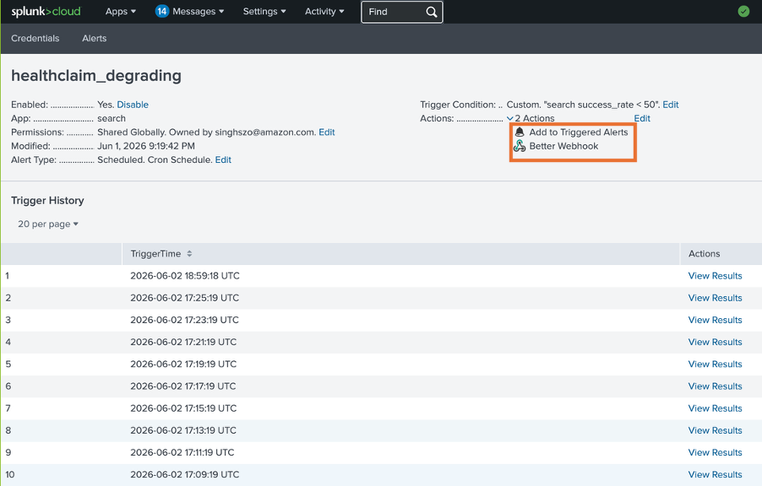Switch to the Alerts tab
The width and height of the screenshot is (762, 486).
pyautogui.click(x=95, y=38)
